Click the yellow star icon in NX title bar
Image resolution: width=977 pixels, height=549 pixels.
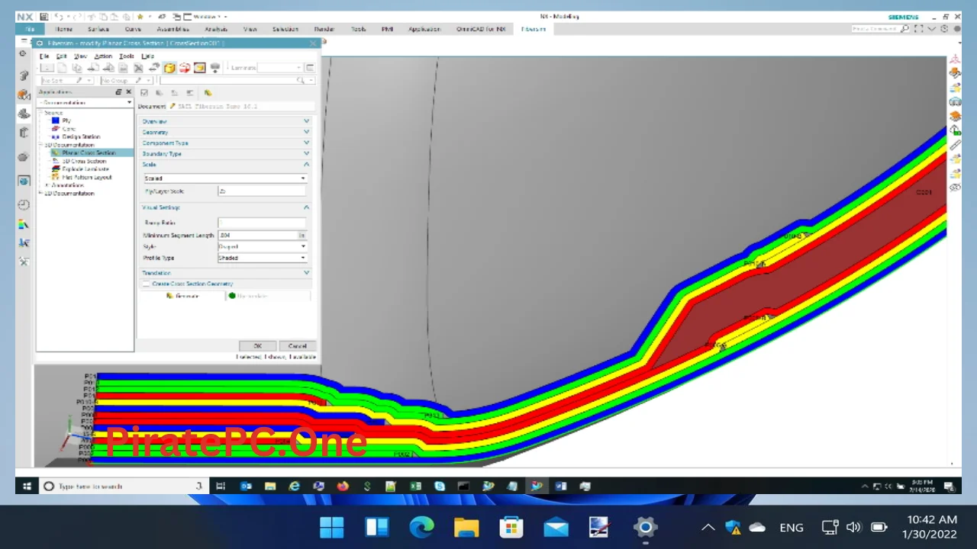140,16
